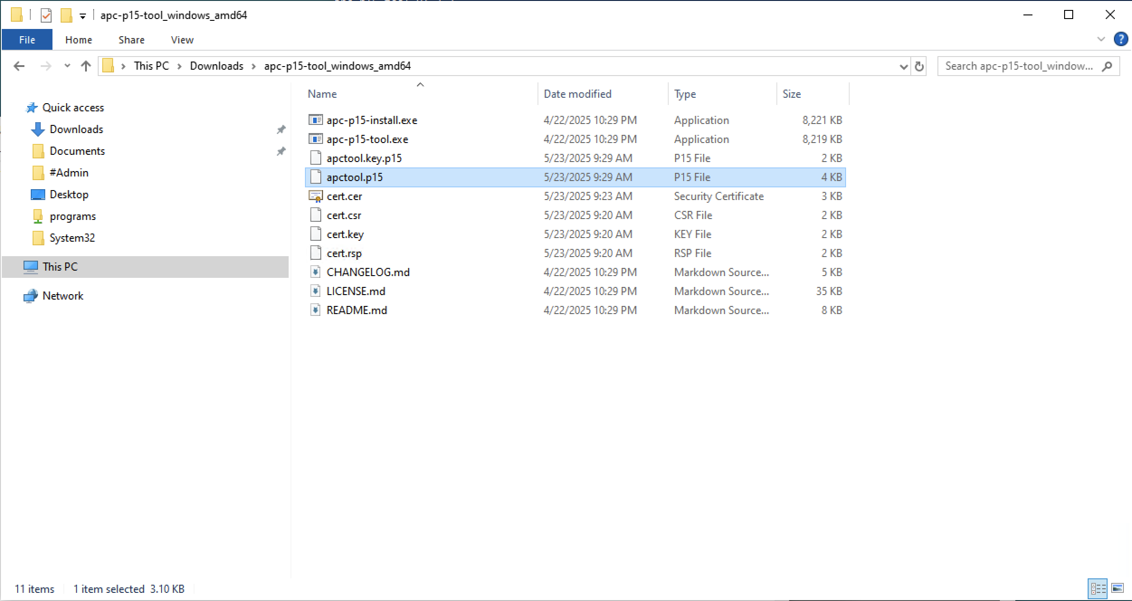Click New folder icon in quick access toolbar

[x=66, y=15]
